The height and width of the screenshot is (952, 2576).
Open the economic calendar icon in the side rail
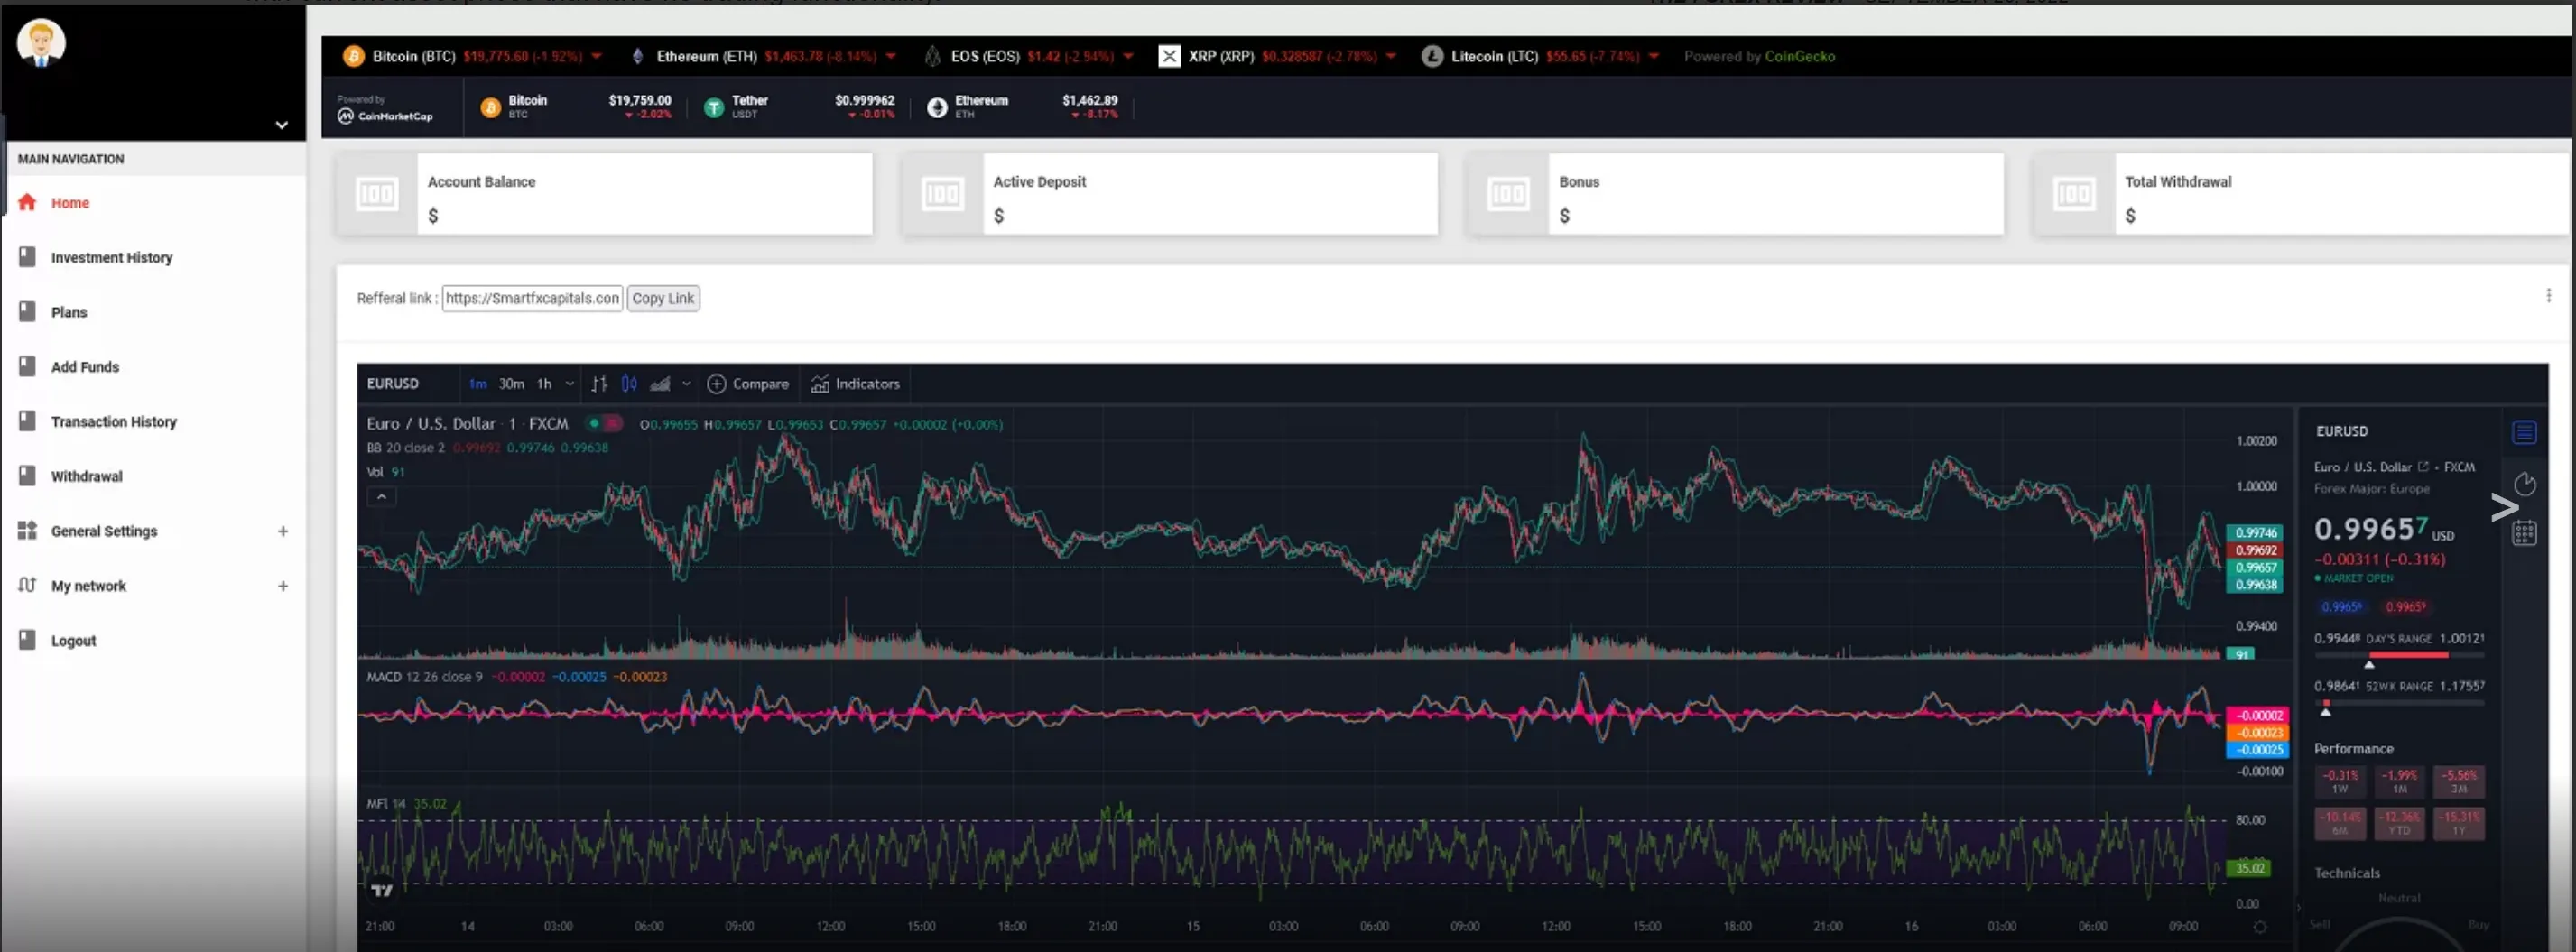[x=2524, y=534]
